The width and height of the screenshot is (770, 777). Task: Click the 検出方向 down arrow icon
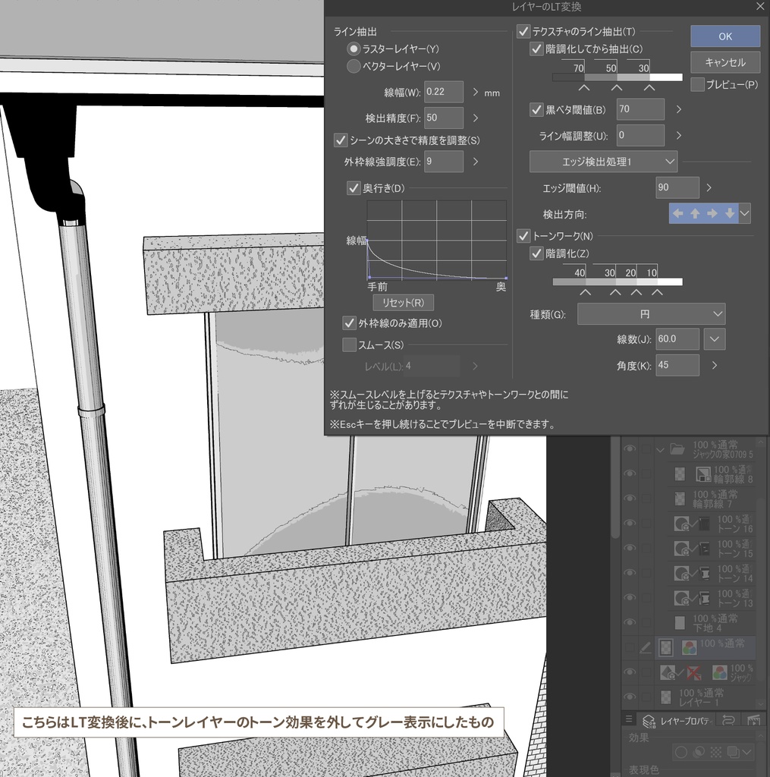click(729, 213)
